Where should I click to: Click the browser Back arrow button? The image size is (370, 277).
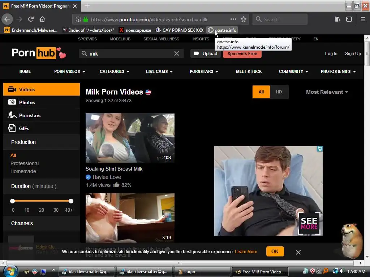pyautogui.click(x=7, y=19)
